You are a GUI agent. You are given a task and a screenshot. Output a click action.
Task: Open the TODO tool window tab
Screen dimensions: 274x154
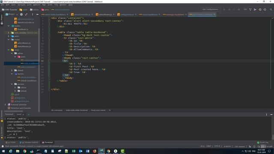[x=10, y=142]
